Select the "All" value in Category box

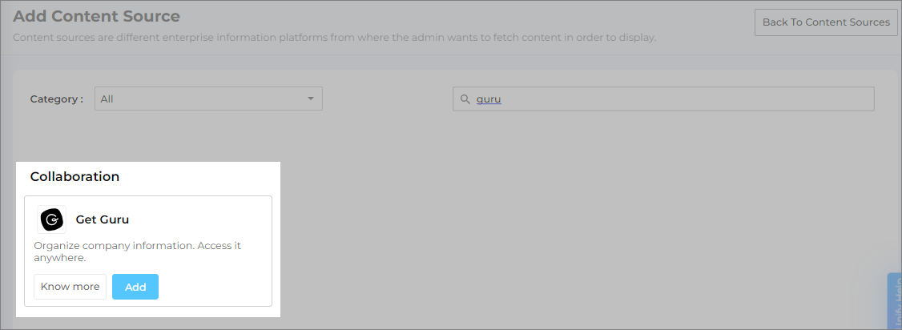pyautogui.click(x=107, y=99)
